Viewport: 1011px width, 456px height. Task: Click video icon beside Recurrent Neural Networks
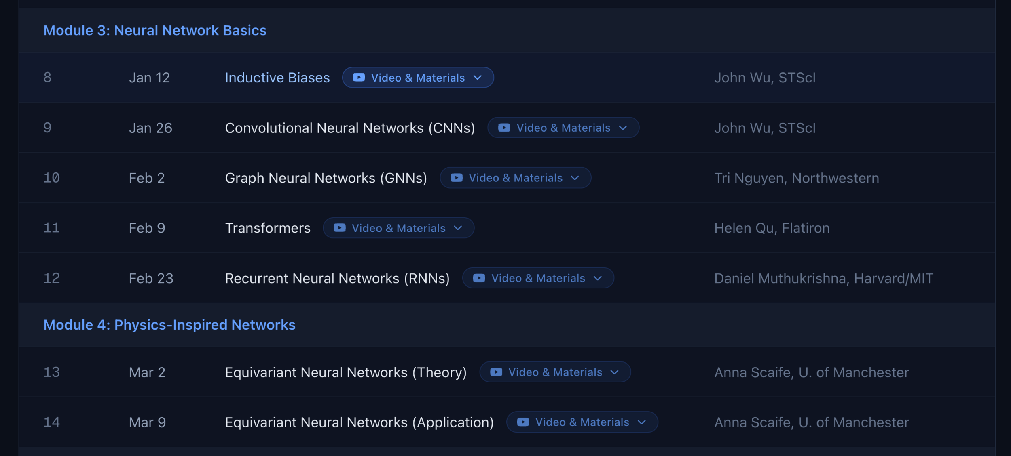[479, 278]
